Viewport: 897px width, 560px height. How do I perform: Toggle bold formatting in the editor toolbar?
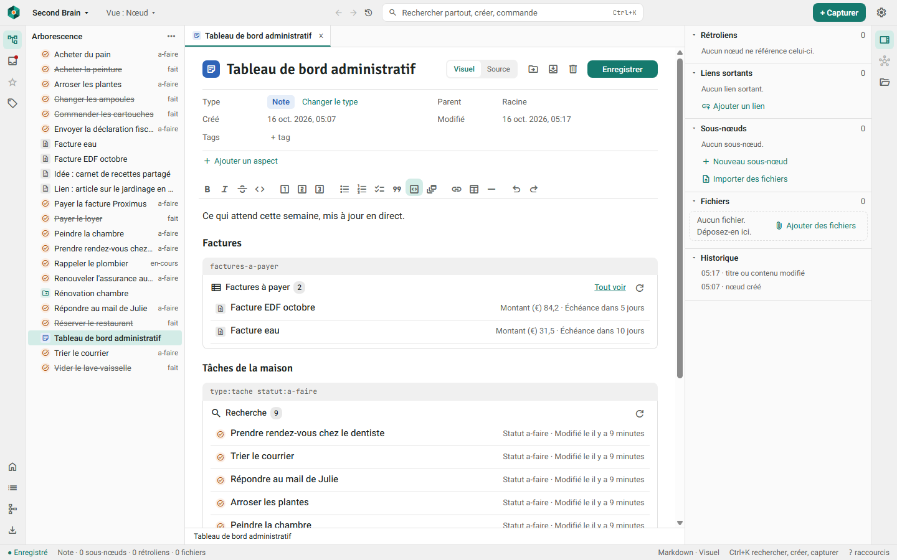(207, 189)
